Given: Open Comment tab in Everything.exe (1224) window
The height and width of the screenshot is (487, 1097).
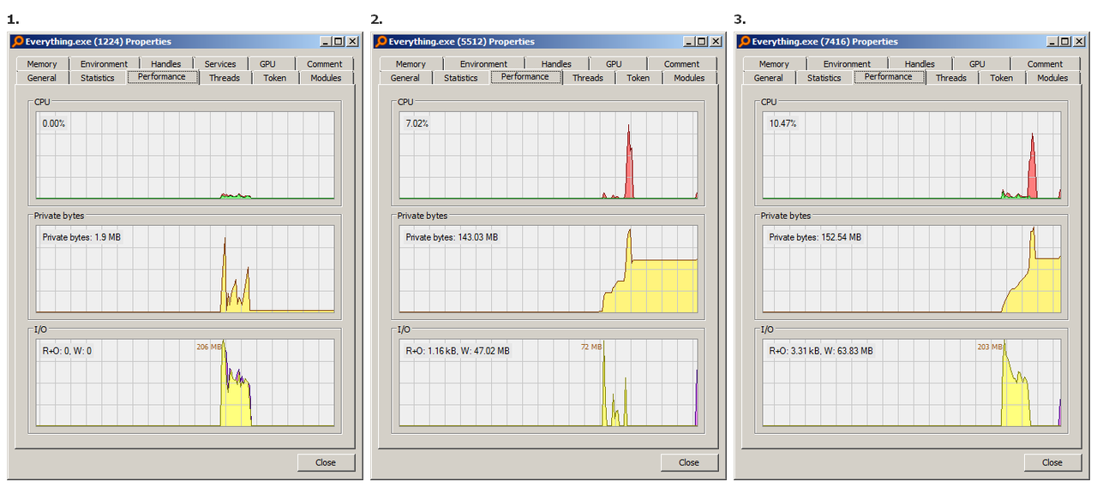Looking at the screenshot, I should [324, 63].
